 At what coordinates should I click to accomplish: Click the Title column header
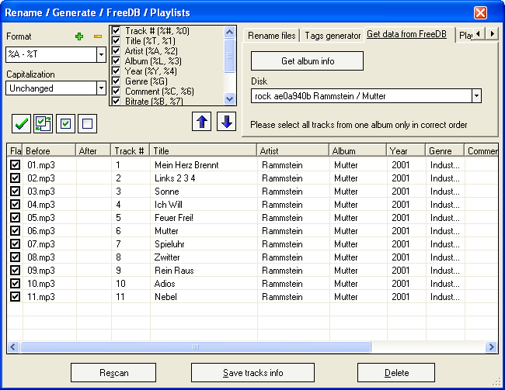click(204, 150)
